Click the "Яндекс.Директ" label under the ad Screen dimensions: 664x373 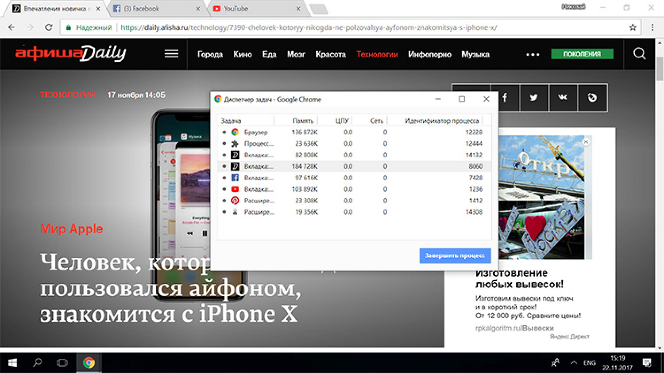tap(569, 336)
